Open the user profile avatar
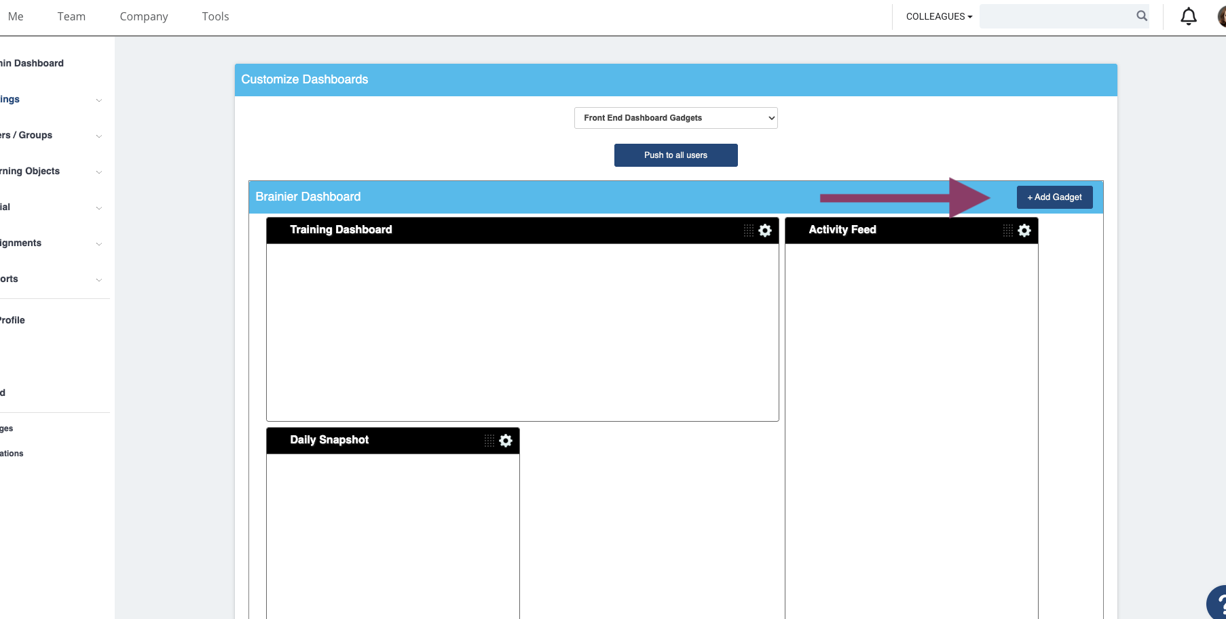 (1221, 16)
